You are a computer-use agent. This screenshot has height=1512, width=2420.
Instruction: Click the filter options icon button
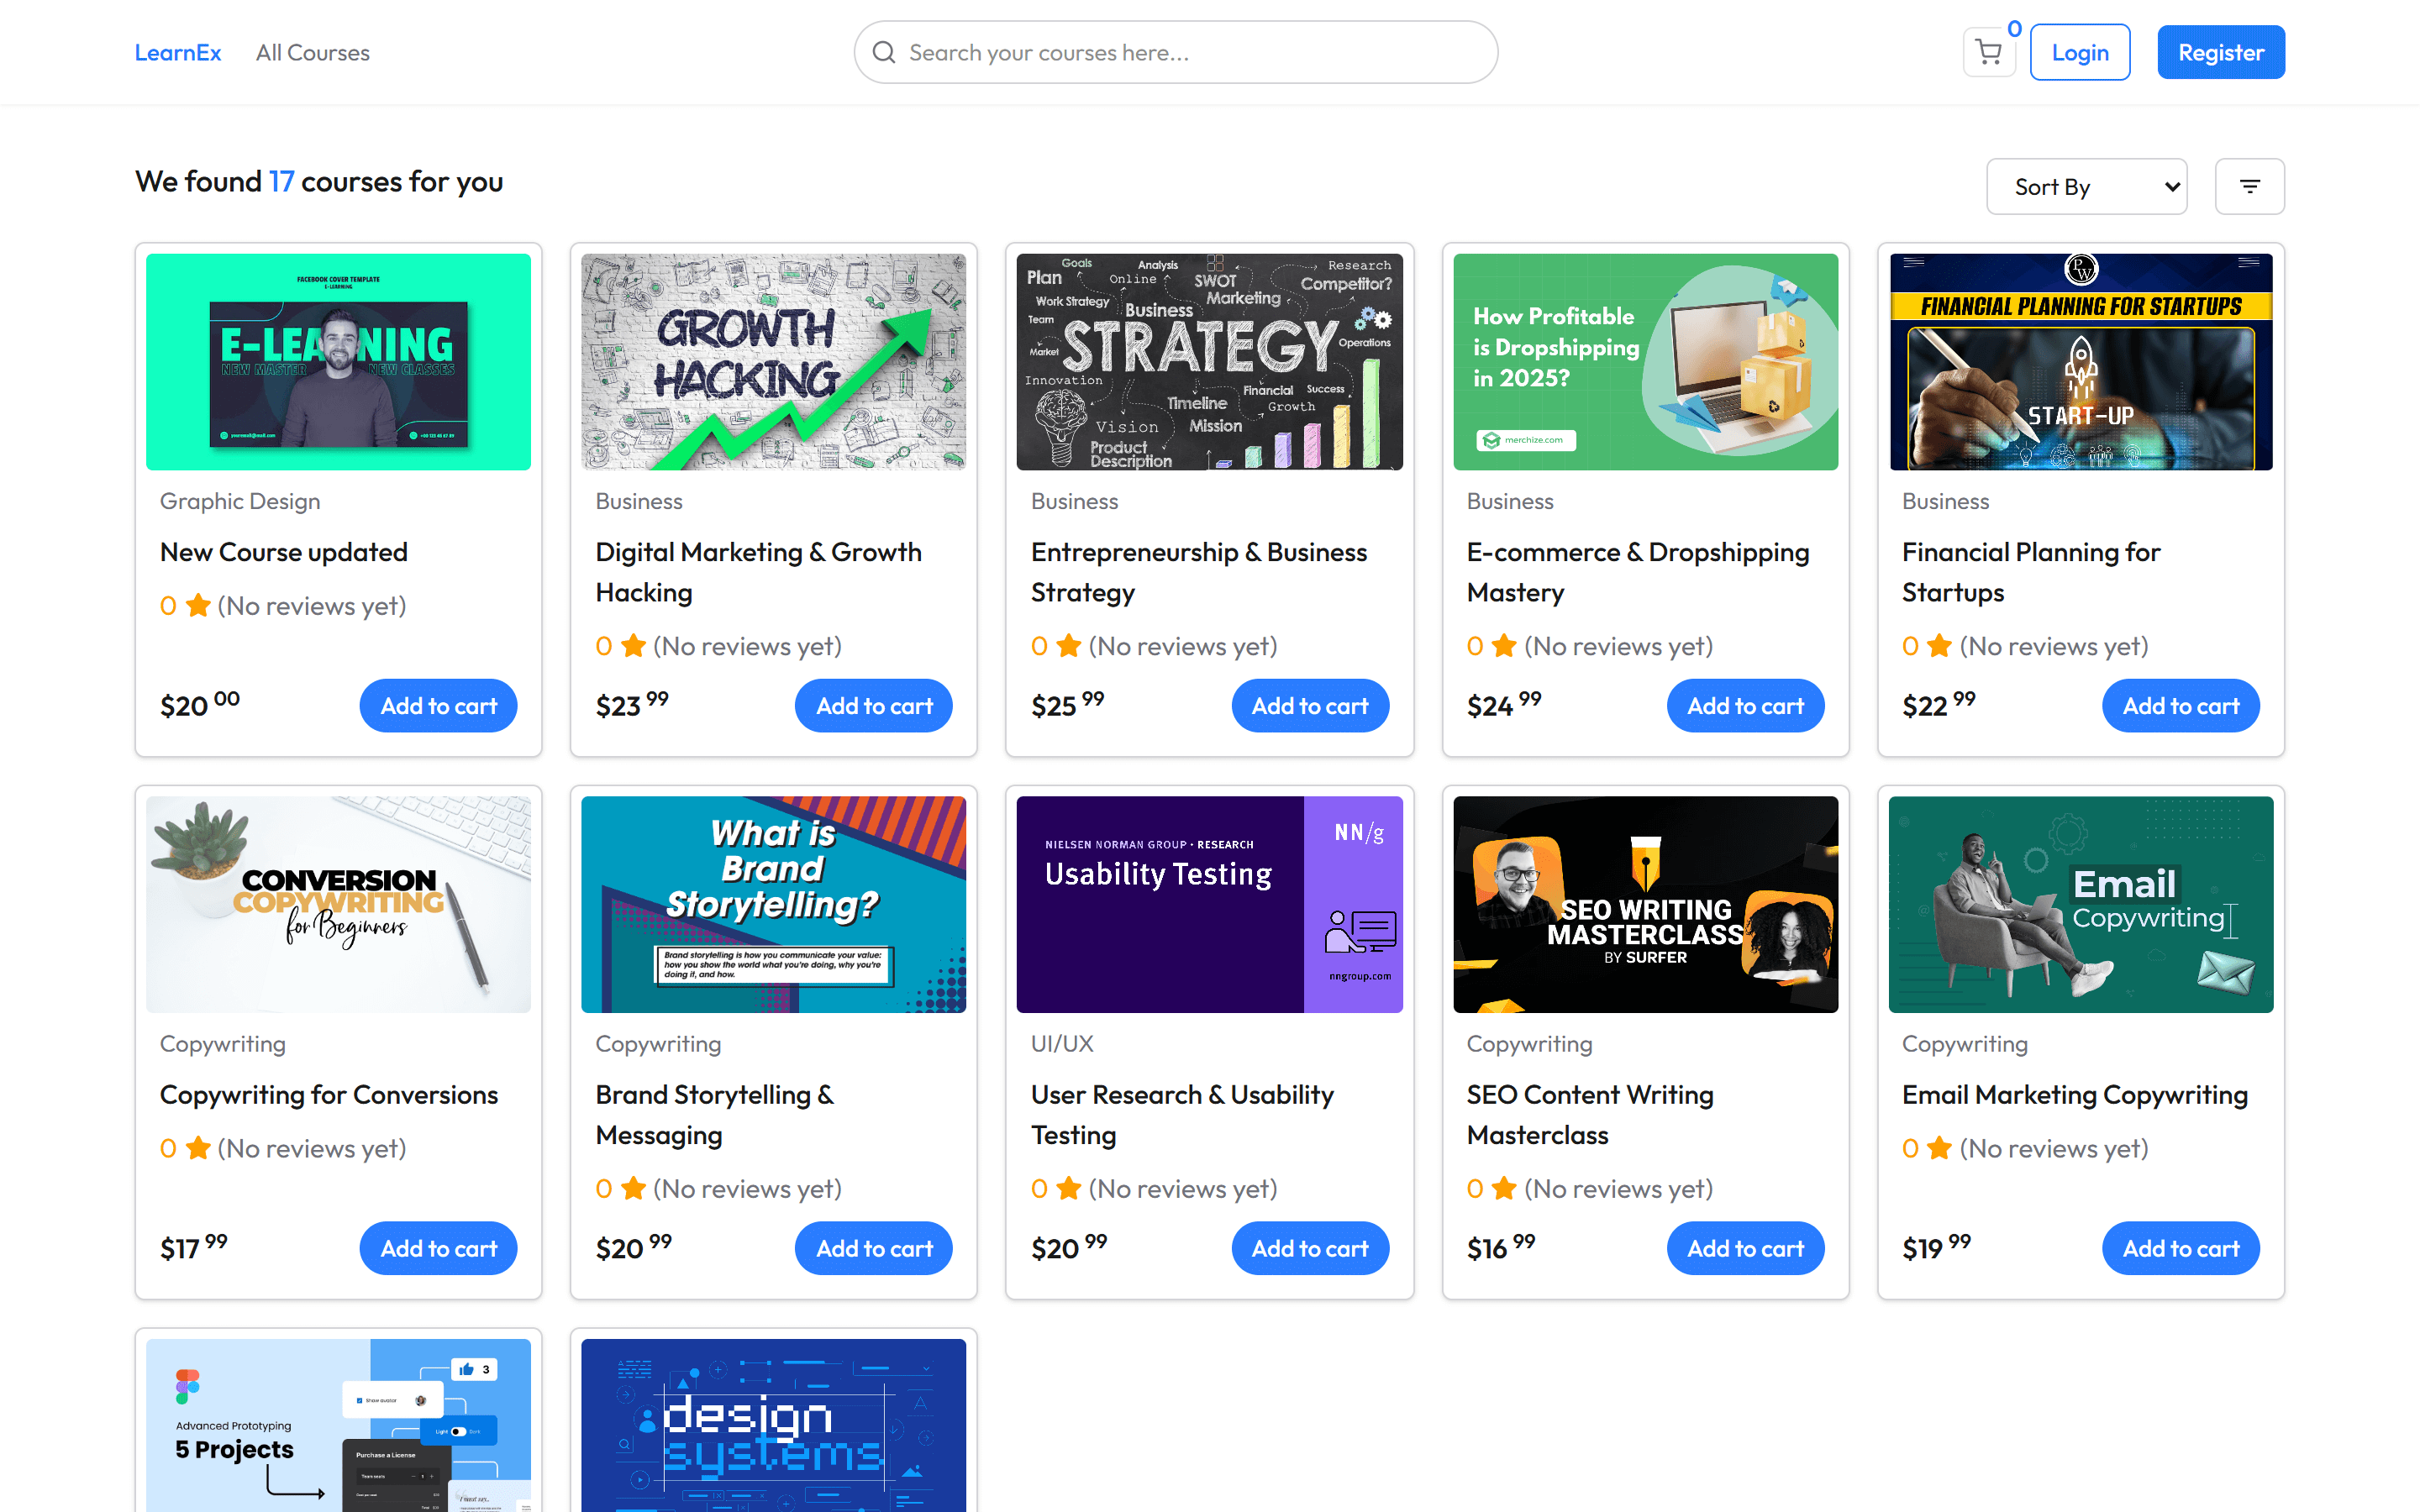(2249, 187)
